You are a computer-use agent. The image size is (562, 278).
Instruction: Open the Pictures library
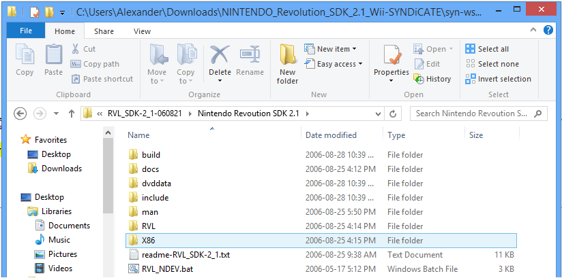(55, 254)
